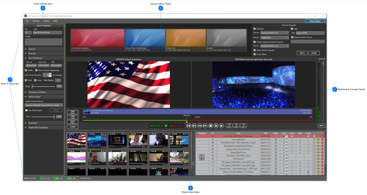Enable the Use ASIO Audio checkbox
This screenshot has height=195, width=367.
coord(26,110)
